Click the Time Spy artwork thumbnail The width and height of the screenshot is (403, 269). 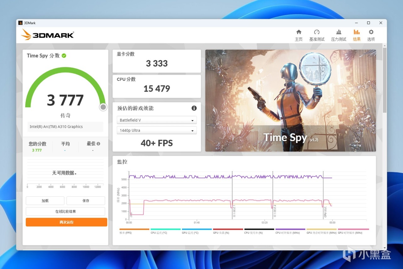click(291, 100)
